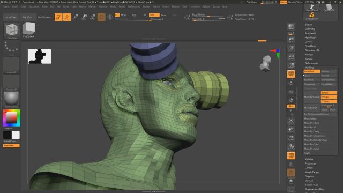The width and height of the screenshot is (343, 193).
Task: Expand the Polygroups subpalette
Action: point(310,164)
